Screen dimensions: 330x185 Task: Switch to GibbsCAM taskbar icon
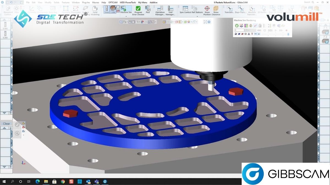105,181
